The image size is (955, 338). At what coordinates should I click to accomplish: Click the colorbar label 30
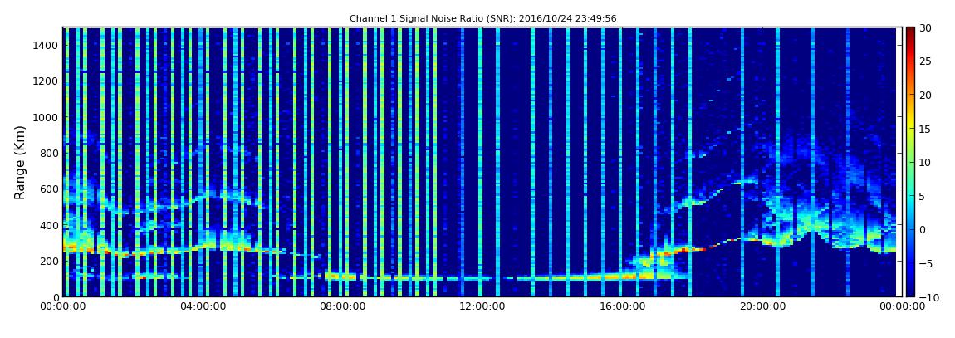[926, 27]
